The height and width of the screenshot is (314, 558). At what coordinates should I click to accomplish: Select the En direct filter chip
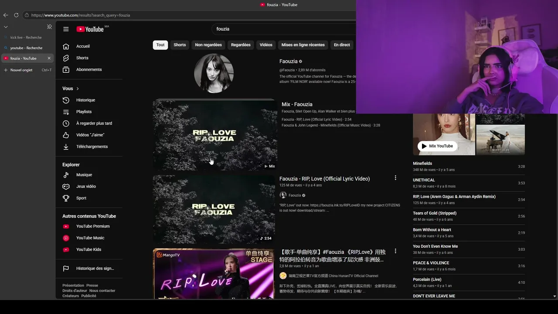pyautogui.click(x=342, y=45)
